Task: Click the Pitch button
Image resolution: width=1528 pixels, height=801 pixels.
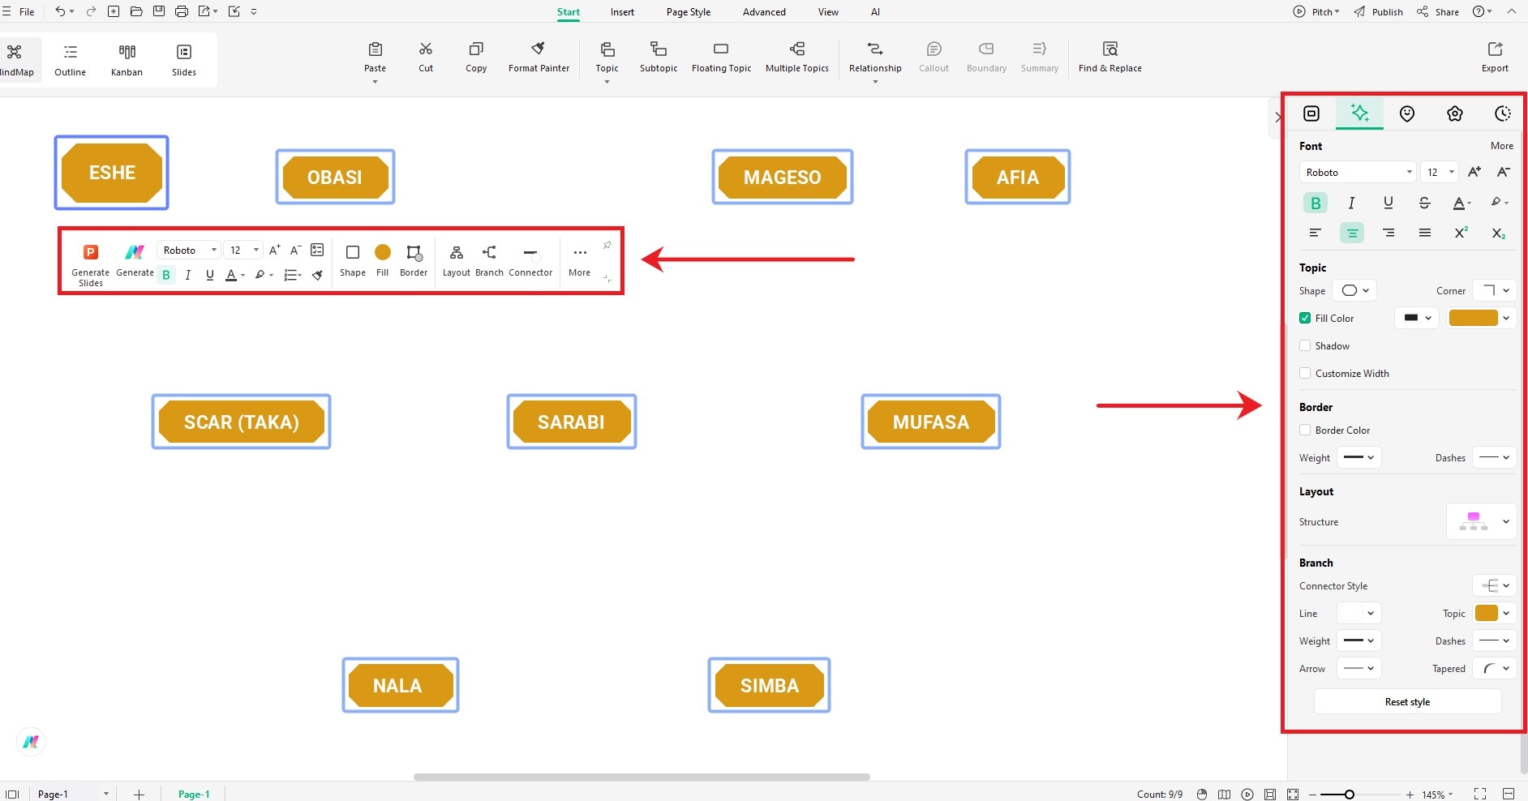Action: [x=1316, y=11]
